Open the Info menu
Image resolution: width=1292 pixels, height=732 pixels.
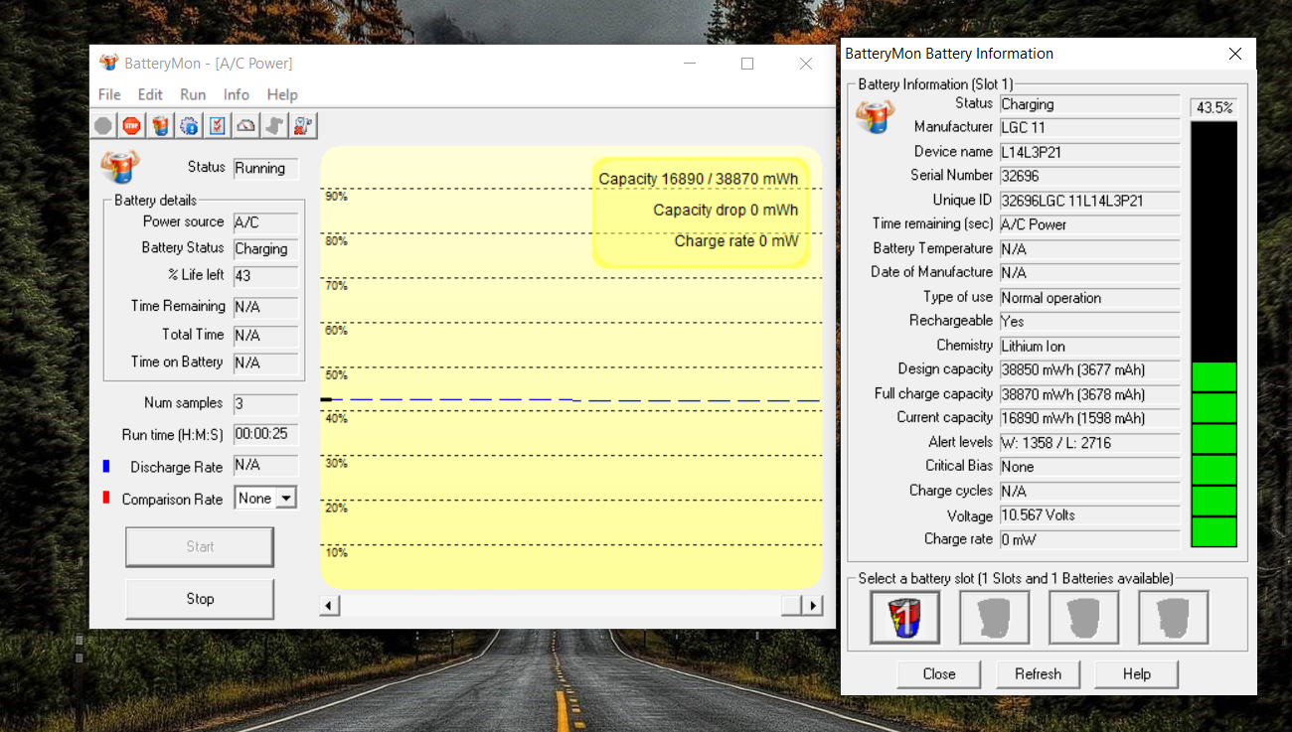(x=237, y=94)
